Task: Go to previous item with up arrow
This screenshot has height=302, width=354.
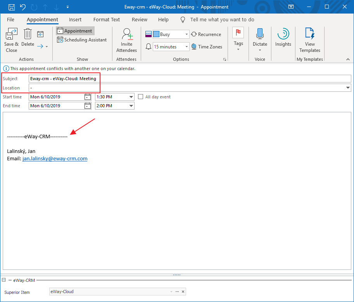Action: [x=45, y=7]
